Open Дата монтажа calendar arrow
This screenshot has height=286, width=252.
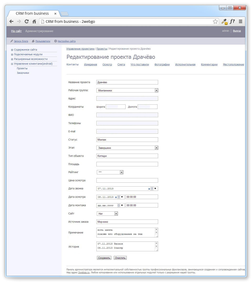(122, 205)
